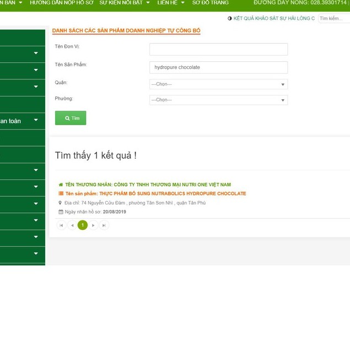This screenshot has height=350, width=350.
Task: Click the green Tìm search button
Action: (x=71, y=118)
